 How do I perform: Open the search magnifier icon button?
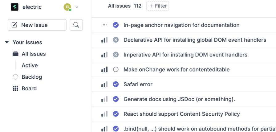[x=76, y=25]
